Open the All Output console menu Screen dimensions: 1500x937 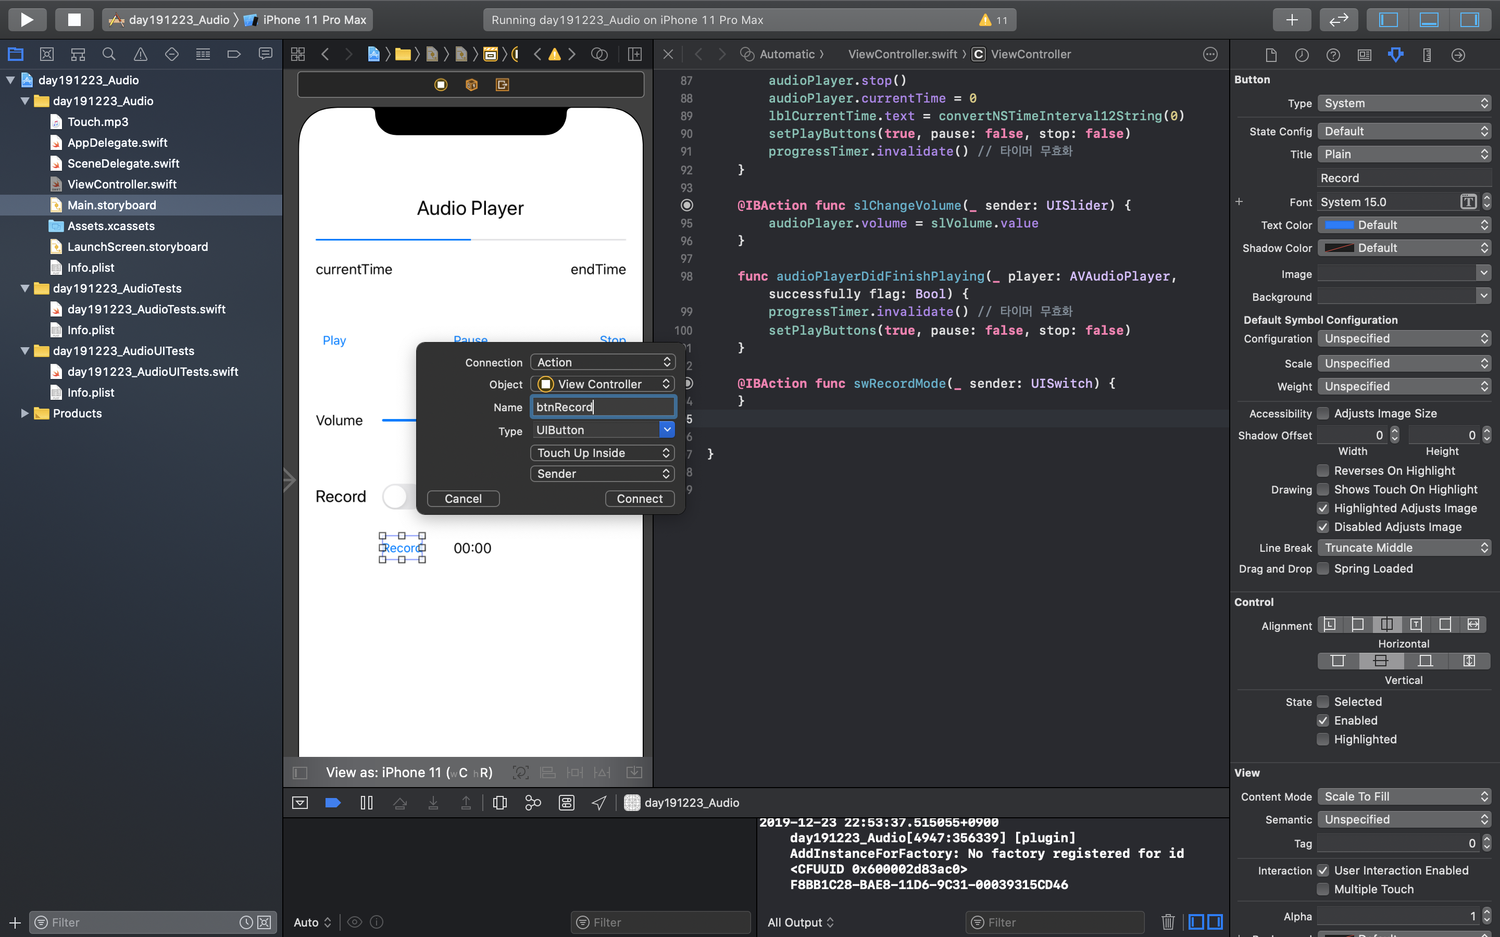[x=799, y=922]
